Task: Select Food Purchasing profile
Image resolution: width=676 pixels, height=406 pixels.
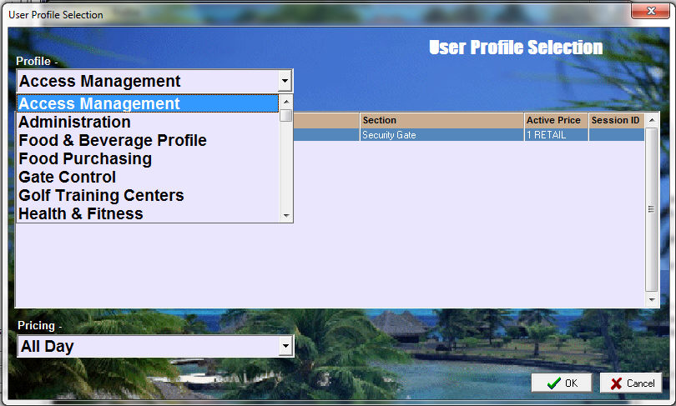Action: click(147, 159)
